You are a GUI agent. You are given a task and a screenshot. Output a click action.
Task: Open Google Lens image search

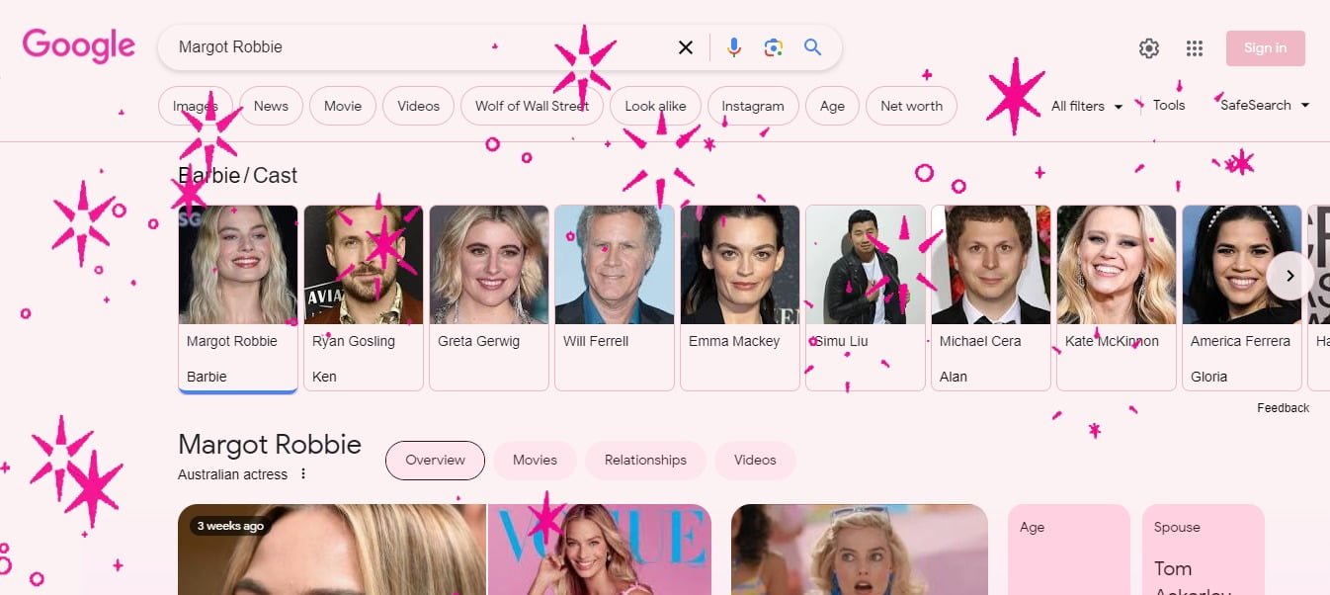773,47
